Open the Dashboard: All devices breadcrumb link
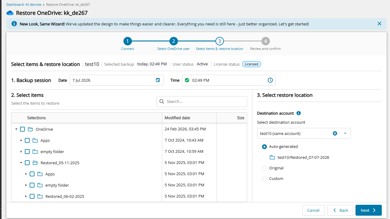The width and height of the screenshot is (390, 219). tap(24, 5)
